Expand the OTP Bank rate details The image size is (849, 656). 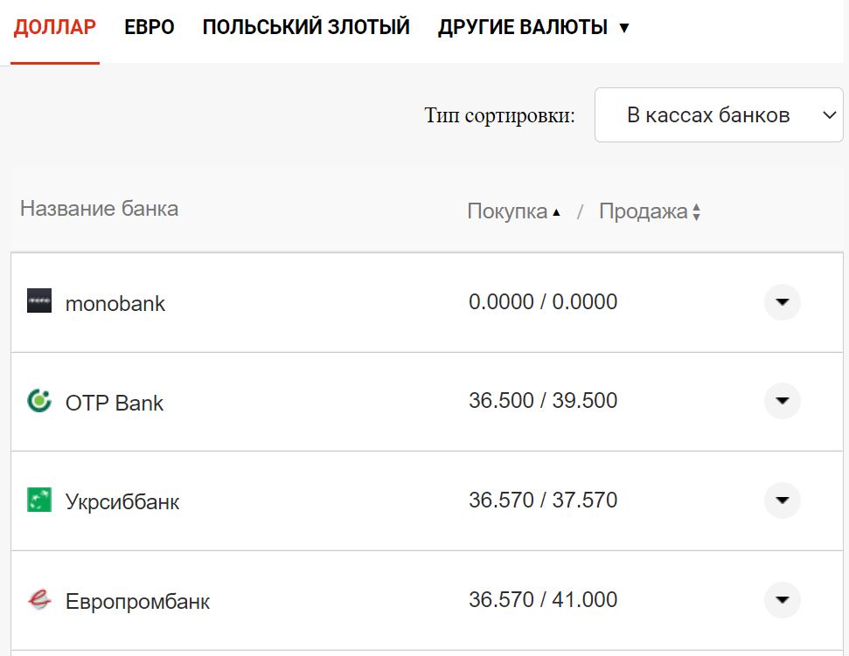(781, 401)
